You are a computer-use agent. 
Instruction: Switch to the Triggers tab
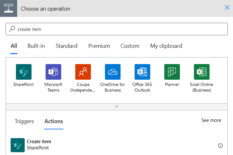tap(24, 121)
